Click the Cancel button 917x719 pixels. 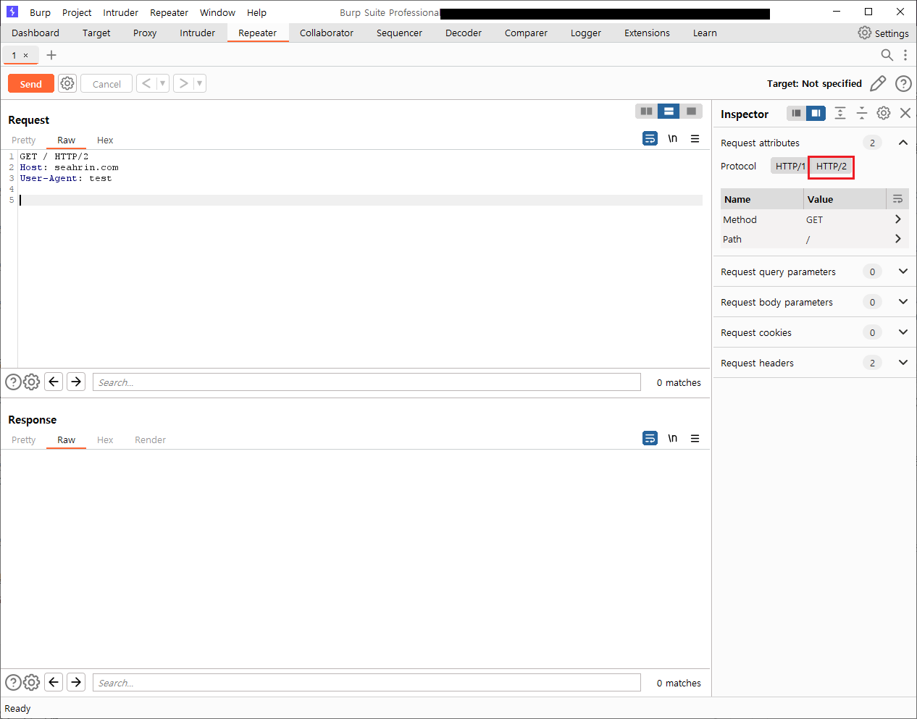(106, 84)
